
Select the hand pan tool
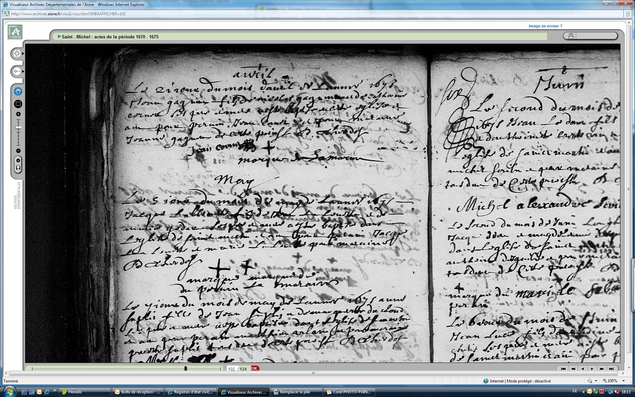18,91
